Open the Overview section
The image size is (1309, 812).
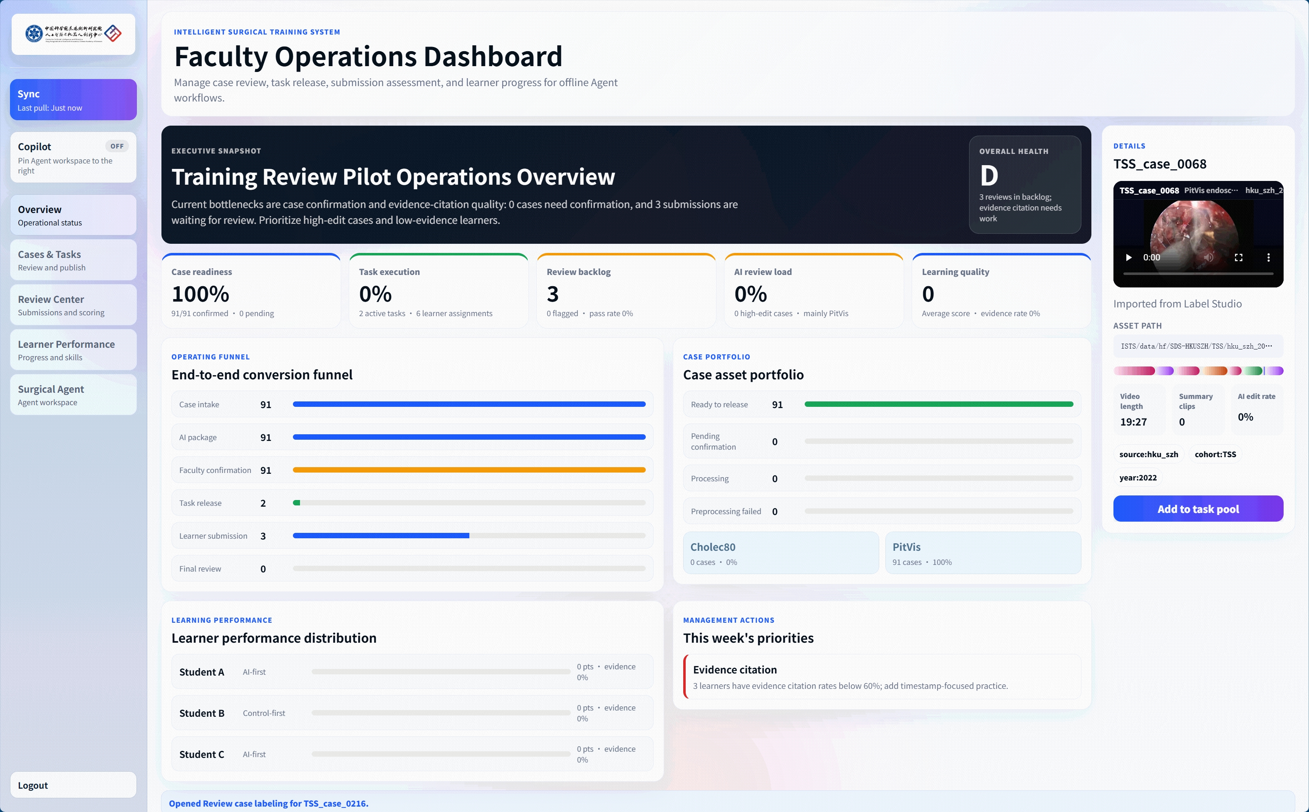tap(74, 215)
